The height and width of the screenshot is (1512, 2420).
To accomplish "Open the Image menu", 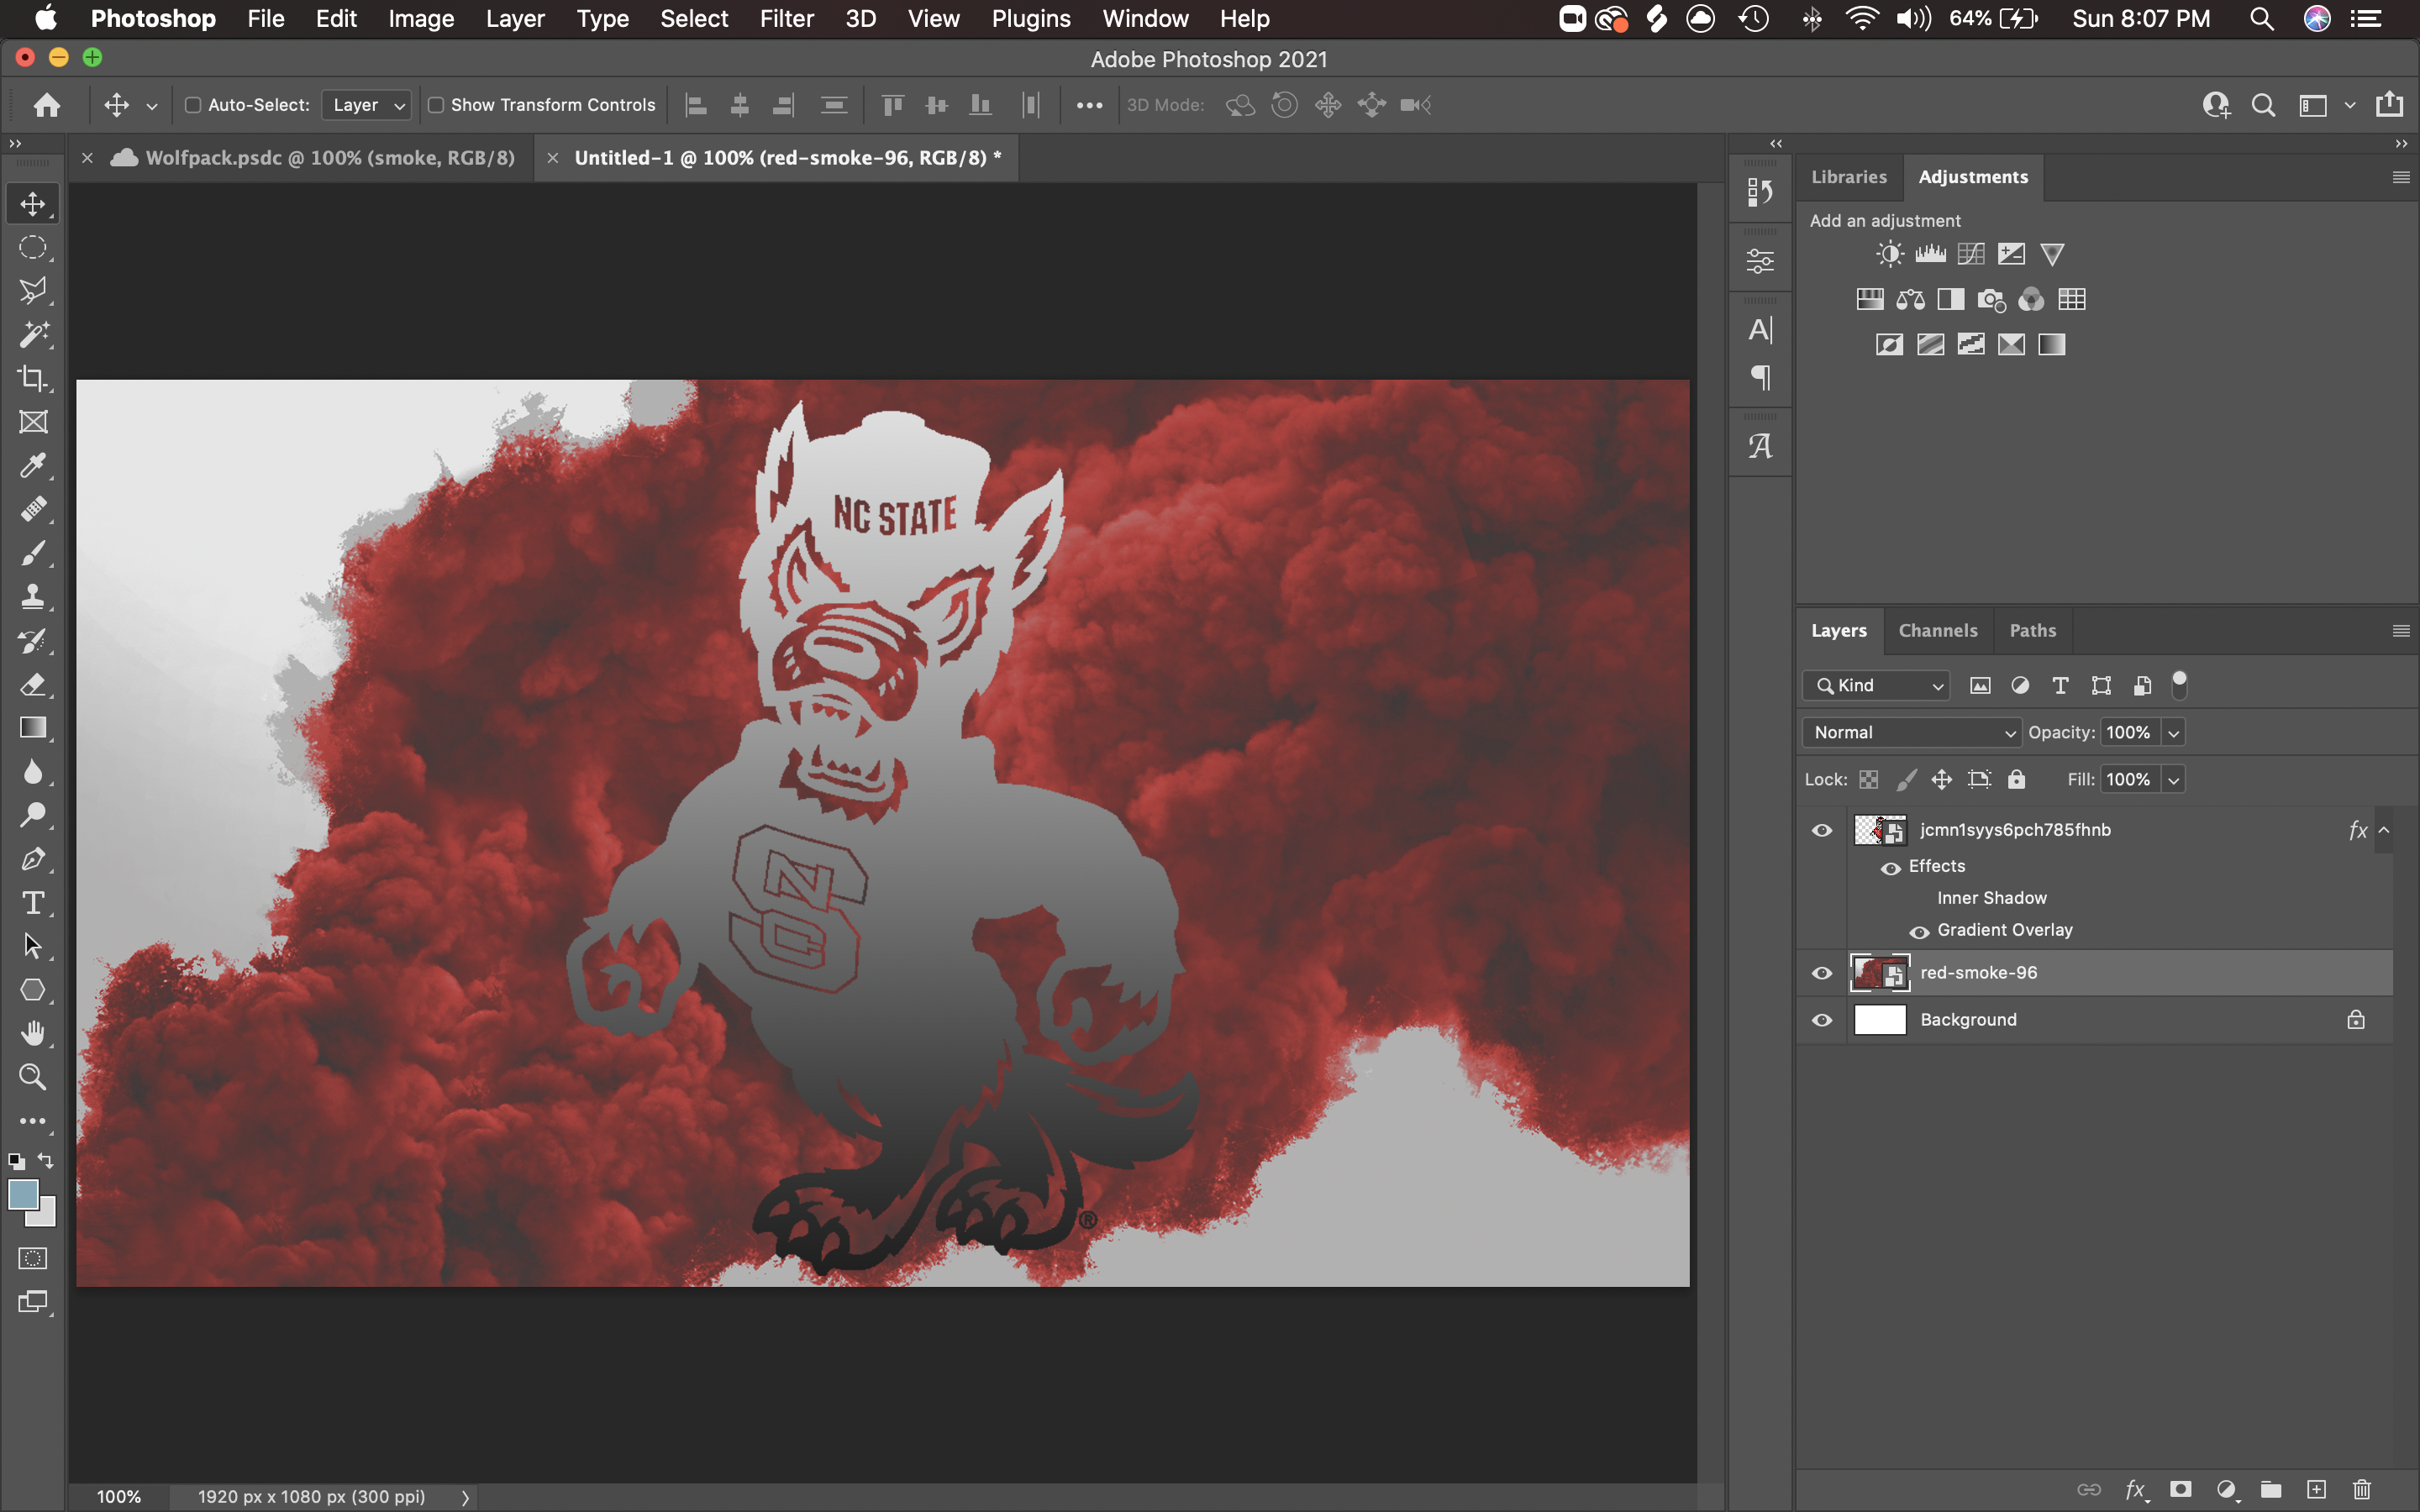I will [x=421, y=19].
